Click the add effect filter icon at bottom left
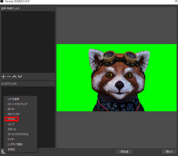 2,152
